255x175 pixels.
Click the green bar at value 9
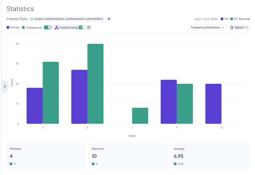(x=185, y=104)
